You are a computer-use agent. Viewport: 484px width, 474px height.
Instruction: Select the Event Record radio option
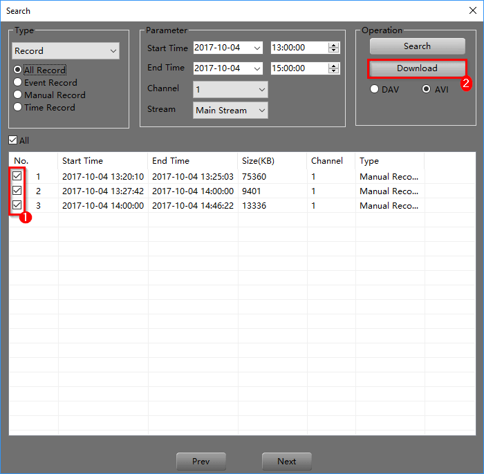coord(18,83)
